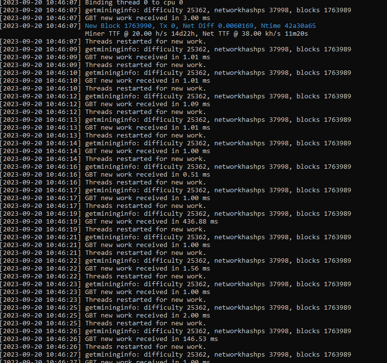Click the 10:46:16 Threads restarted line
Screen dimensions: 387x363
(x=103, y=182)
